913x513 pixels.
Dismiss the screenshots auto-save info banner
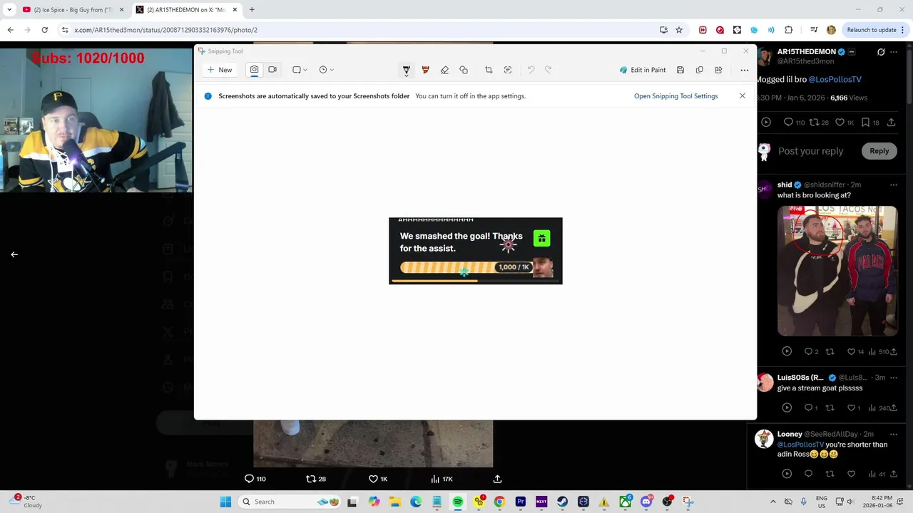click(x=742, y=96)
